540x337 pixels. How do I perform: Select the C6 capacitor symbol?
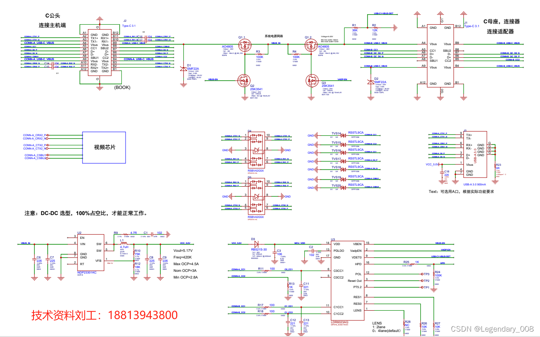click(x=35, y=259)
